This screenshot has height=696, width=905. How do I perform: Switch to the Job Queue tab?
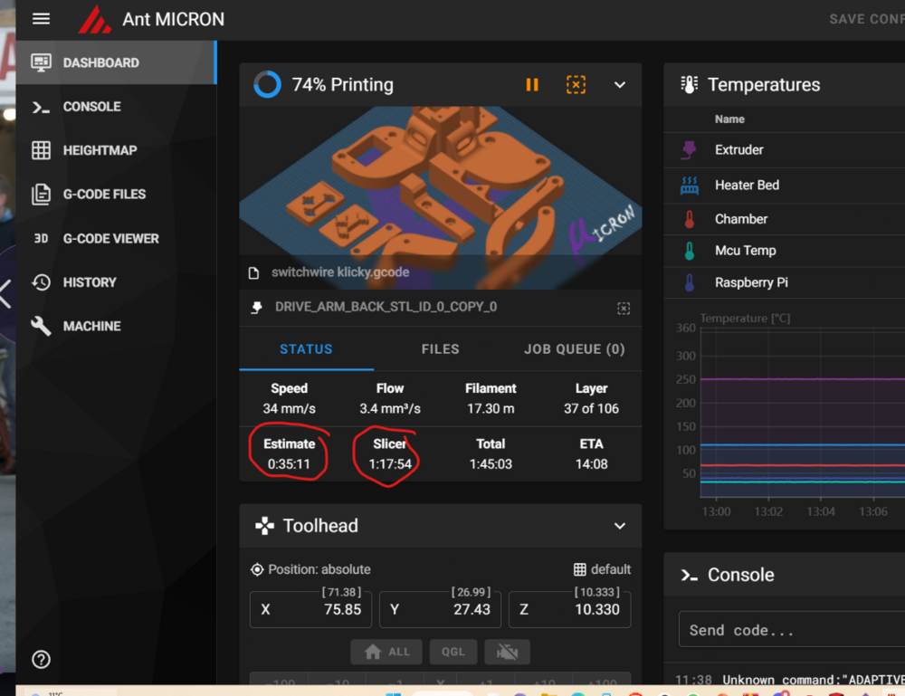tap(575, 349)
